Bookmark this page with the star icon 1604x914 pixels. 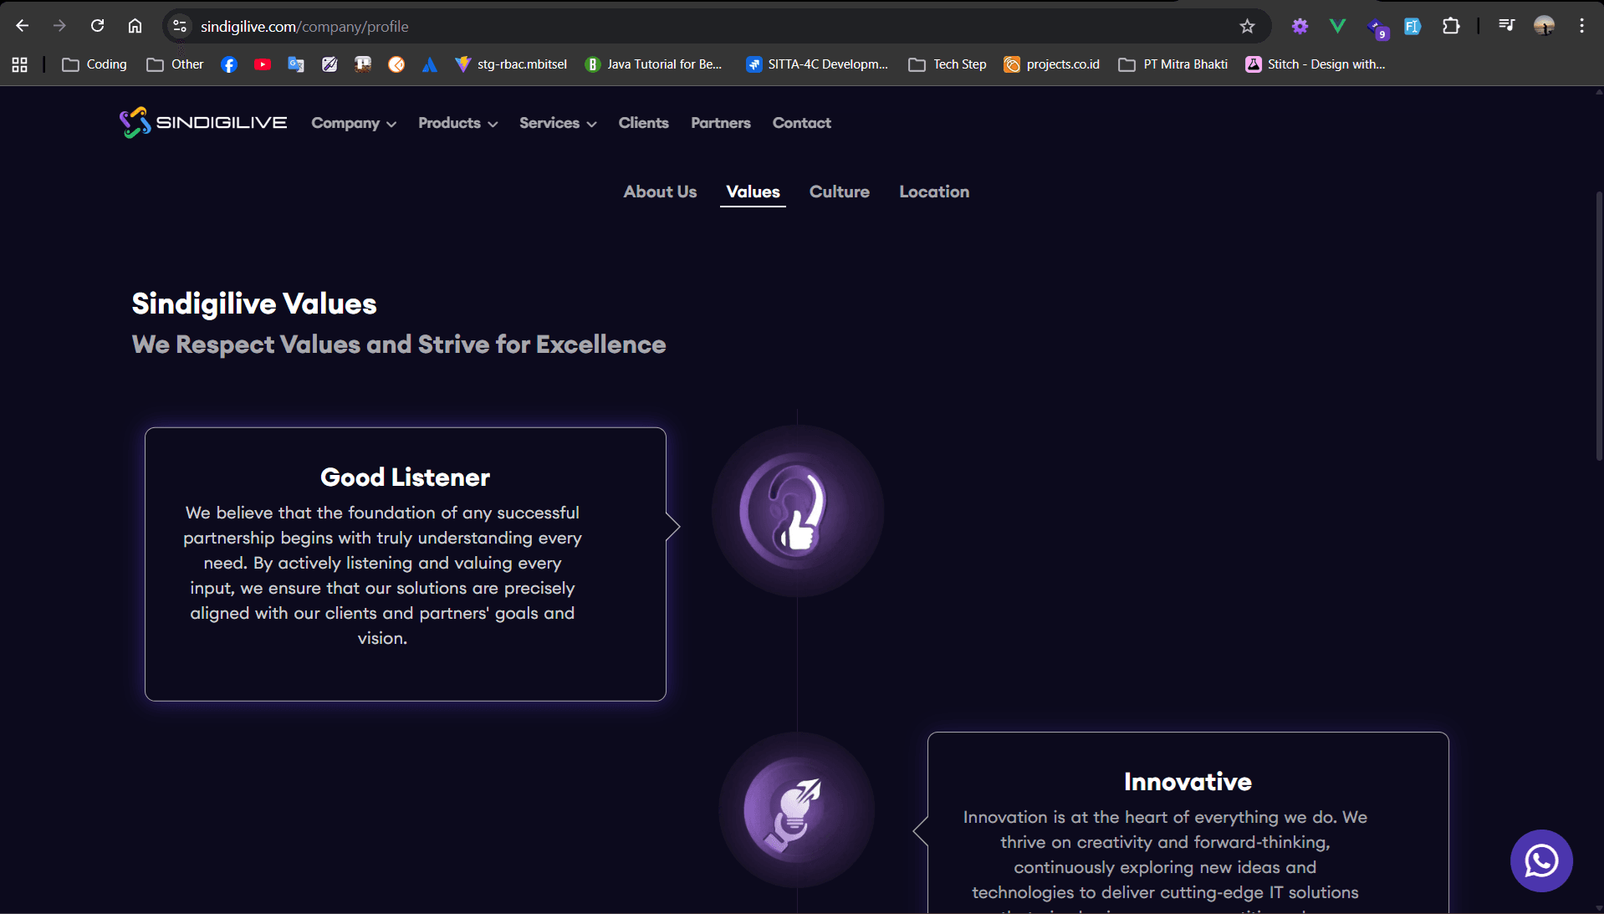tap(1247, 27)
